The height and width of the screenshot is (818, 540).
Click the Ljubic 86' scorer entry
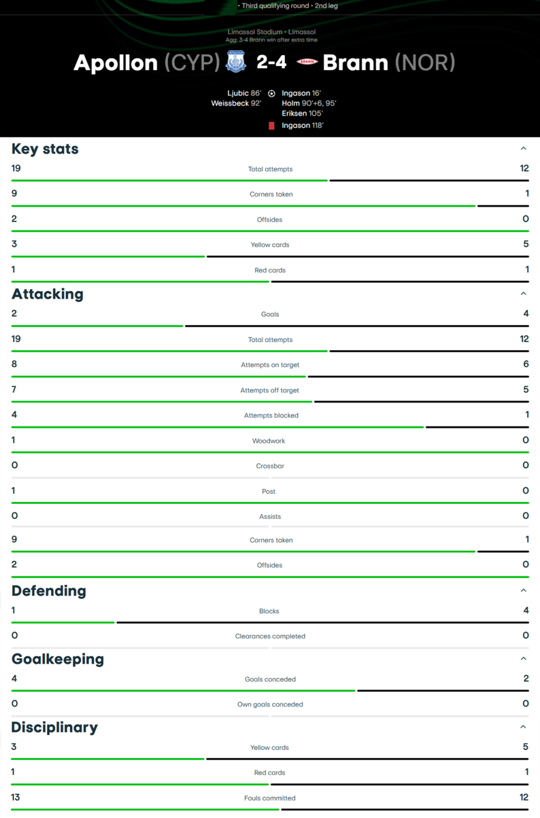coord(244,93)
